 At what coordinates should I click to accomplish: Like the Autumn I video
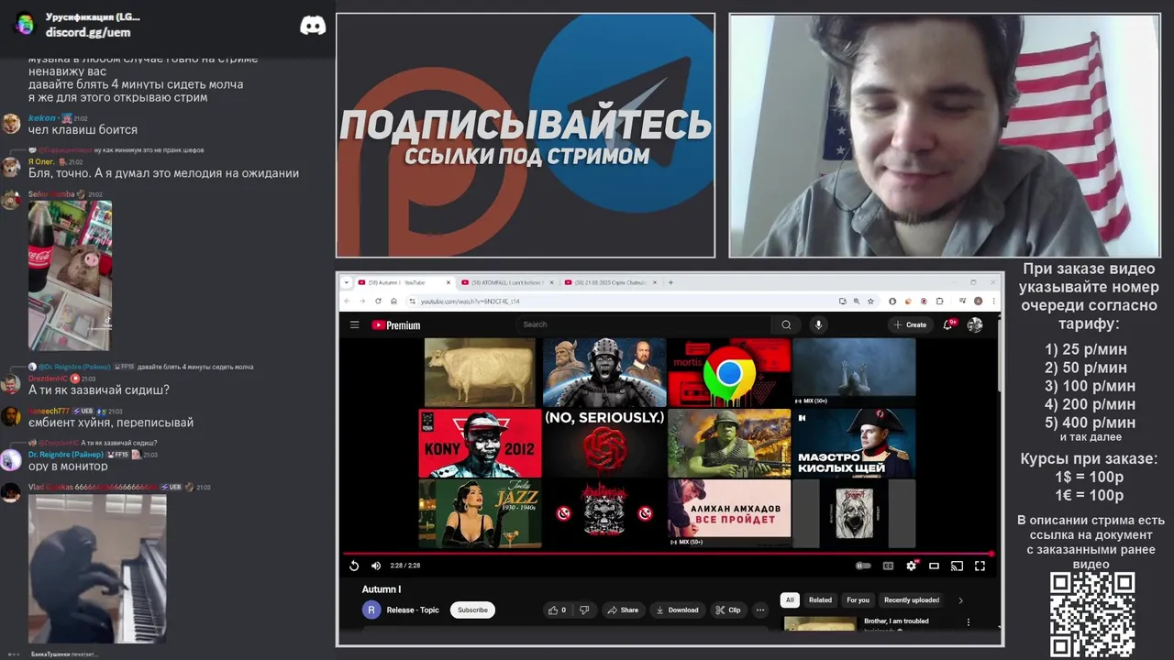[557, 610]
